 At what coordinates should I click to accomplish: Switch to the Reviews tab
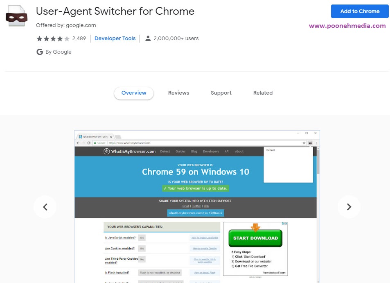tap(178, 93)
